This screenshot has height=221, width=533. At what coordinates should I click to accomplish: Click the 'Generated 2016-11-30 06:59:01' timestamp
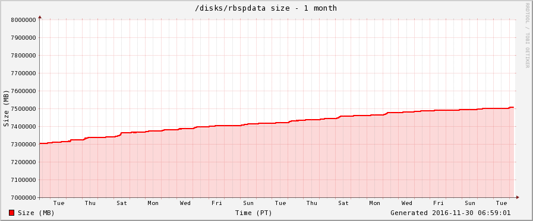tap(450, 213)
